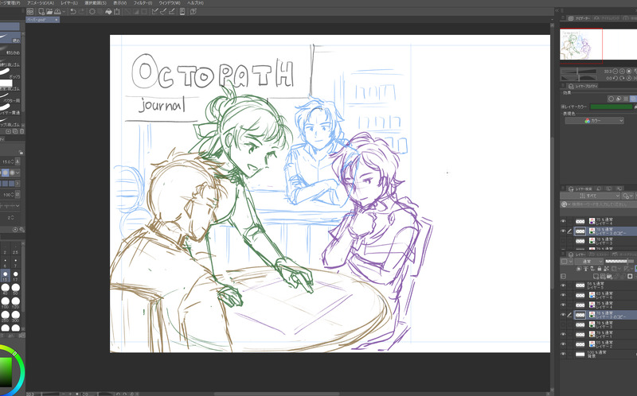Adjust the layer opacity slider
Screen dimensions: 637x396
pos(619,262)
